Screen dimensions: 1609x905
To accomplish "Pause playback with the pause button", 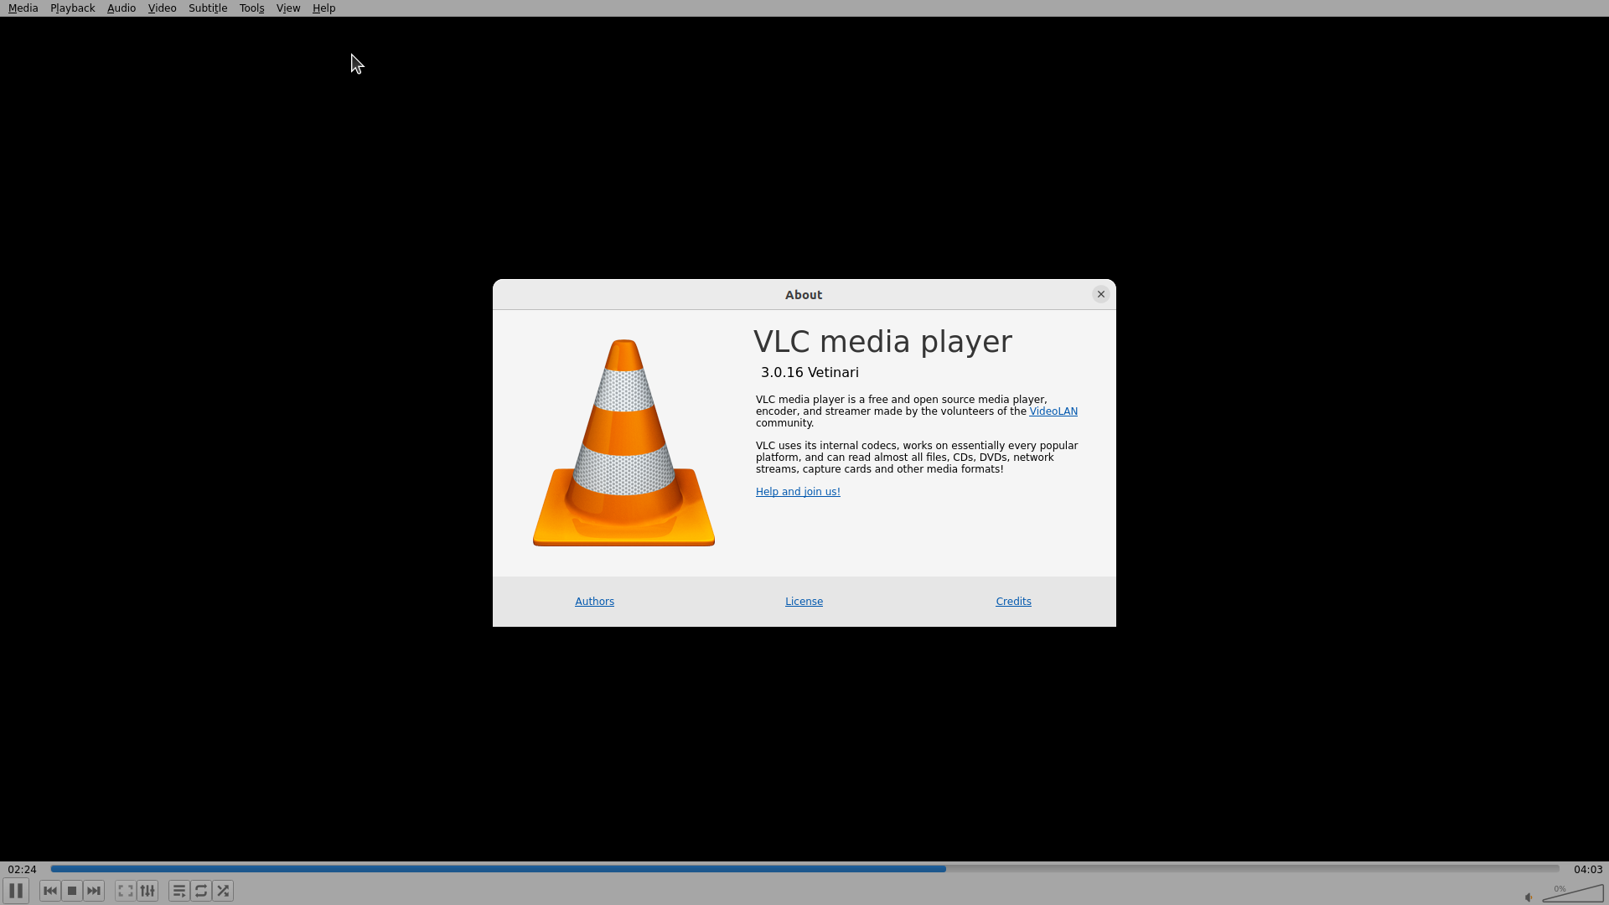I will click(16, 891).
